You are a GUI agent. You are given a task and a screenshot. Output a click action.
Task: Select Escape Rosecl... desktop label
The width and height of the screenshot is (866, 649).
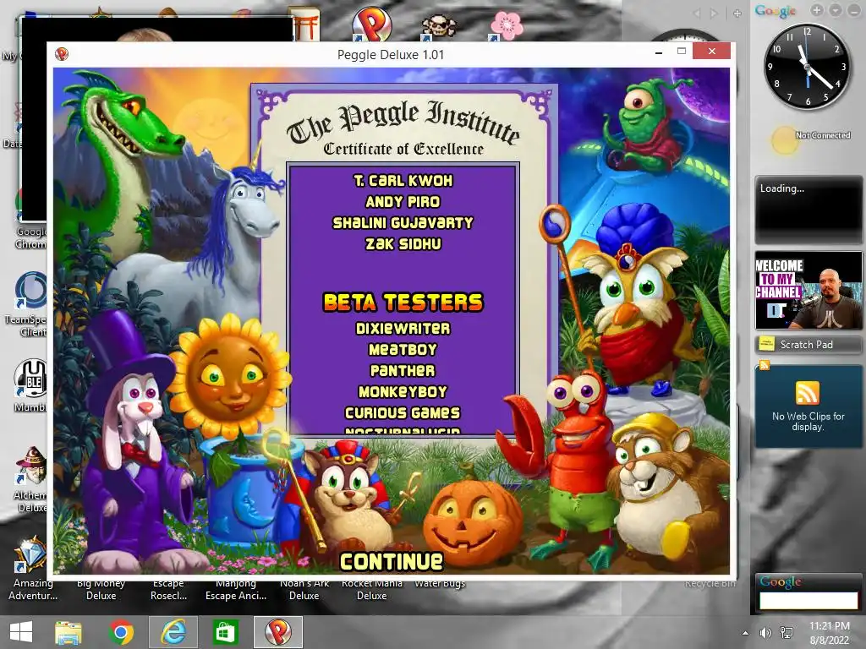click(x=168, y=590)
